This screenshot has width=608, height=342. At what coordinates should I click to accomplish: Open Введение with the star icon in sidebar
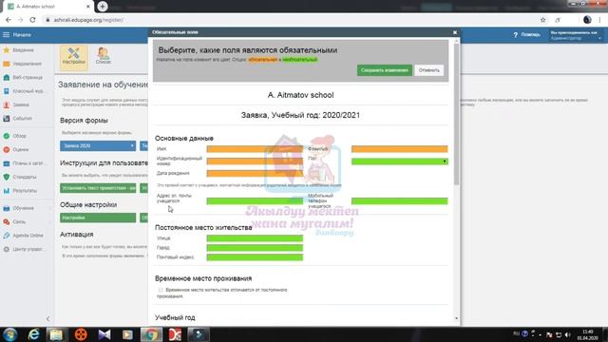point(19,50)
